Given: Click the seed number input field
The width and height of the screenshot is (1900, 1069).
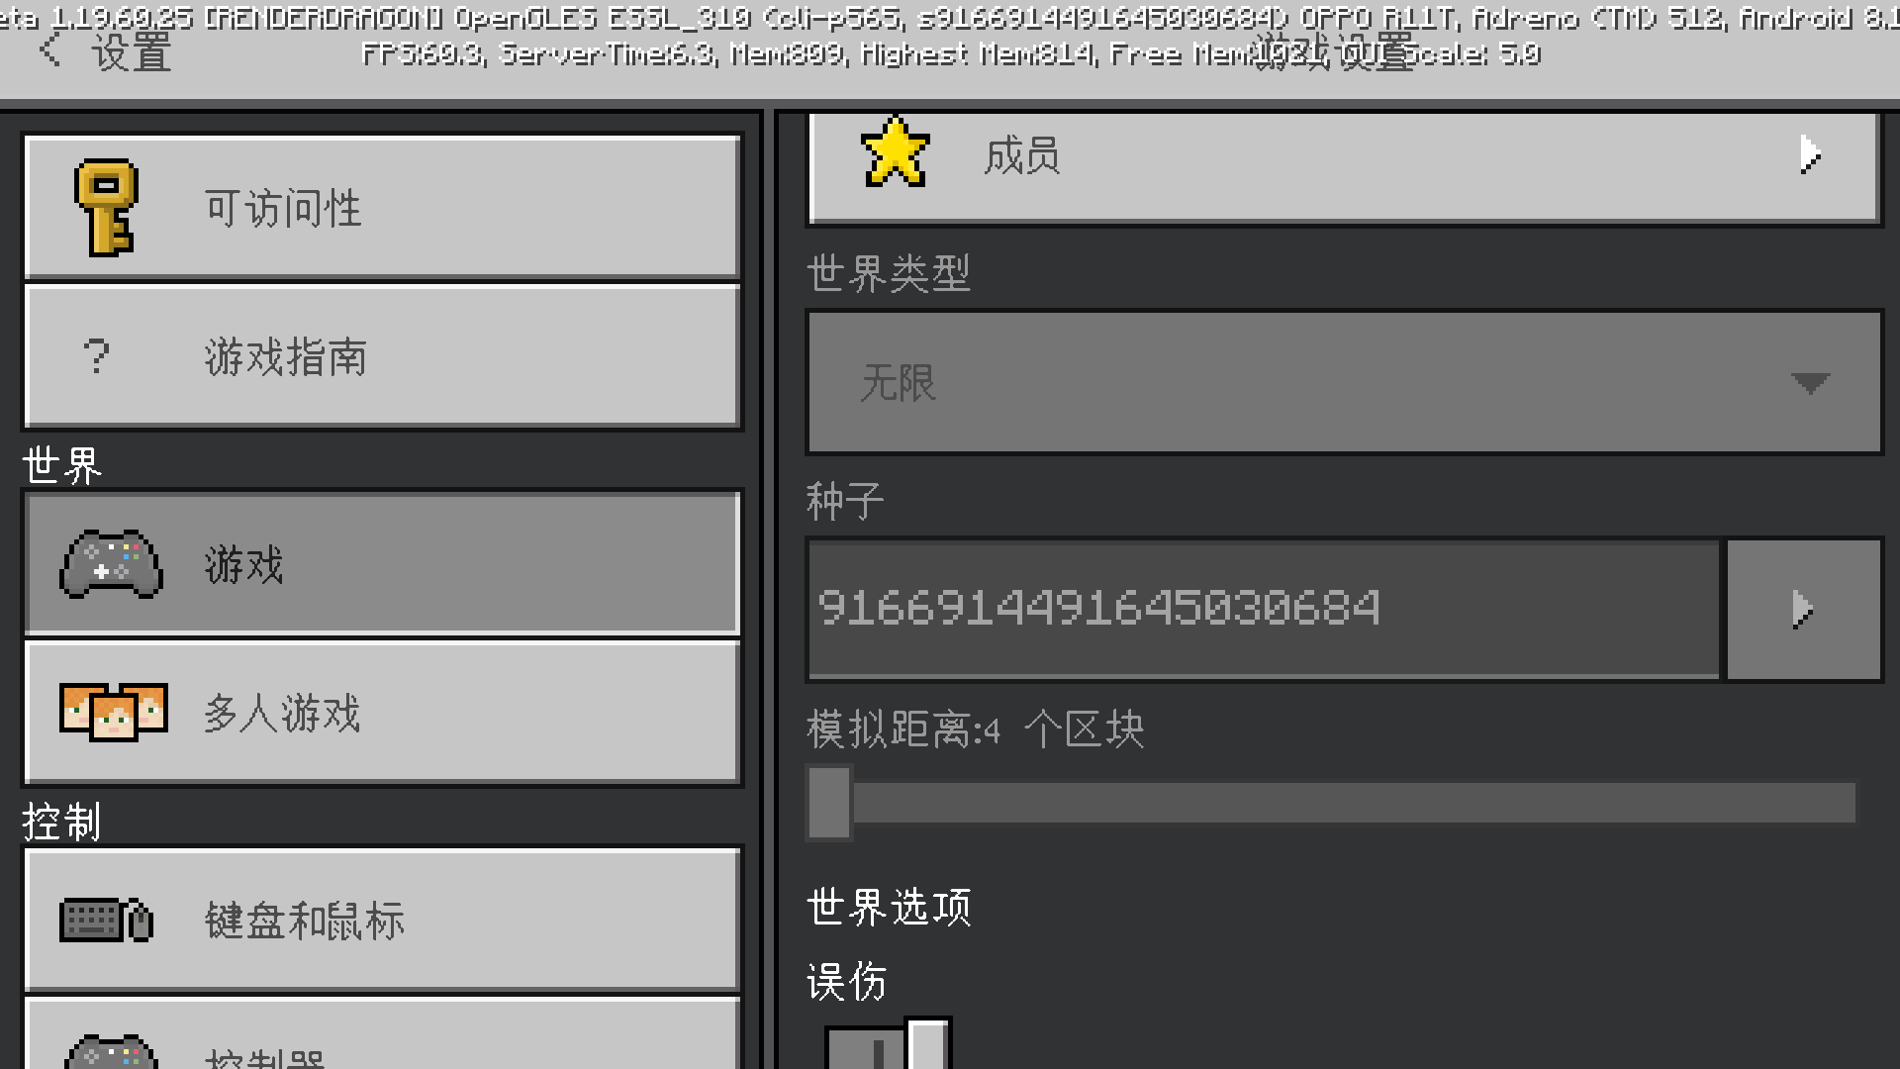Looking at the screenshot, I should (x=1264, y=609).
